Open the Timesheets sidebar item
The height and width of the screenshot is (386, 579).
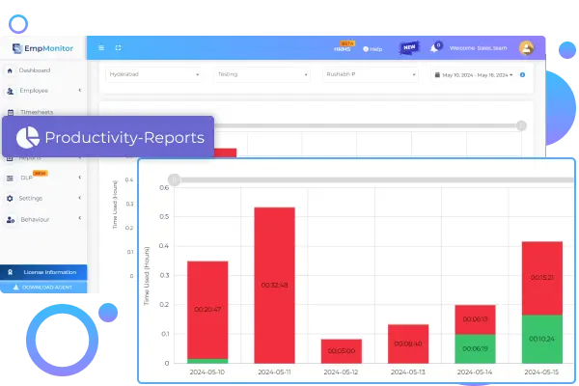click(x=37, y=112)
